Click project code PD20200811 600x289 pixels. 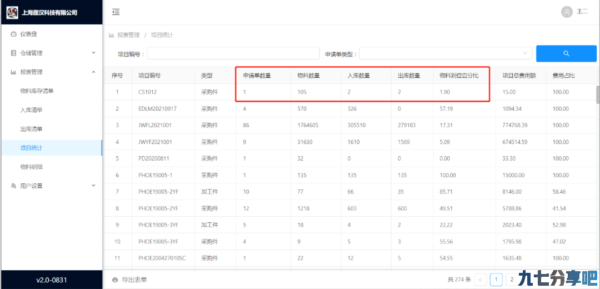[x=154, y=158]
